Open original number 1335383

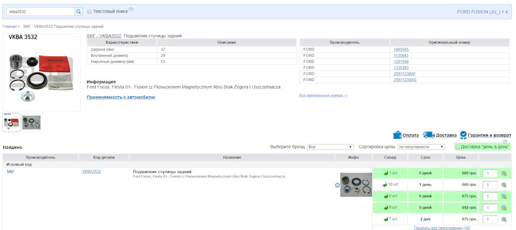(x=401, y=68)
